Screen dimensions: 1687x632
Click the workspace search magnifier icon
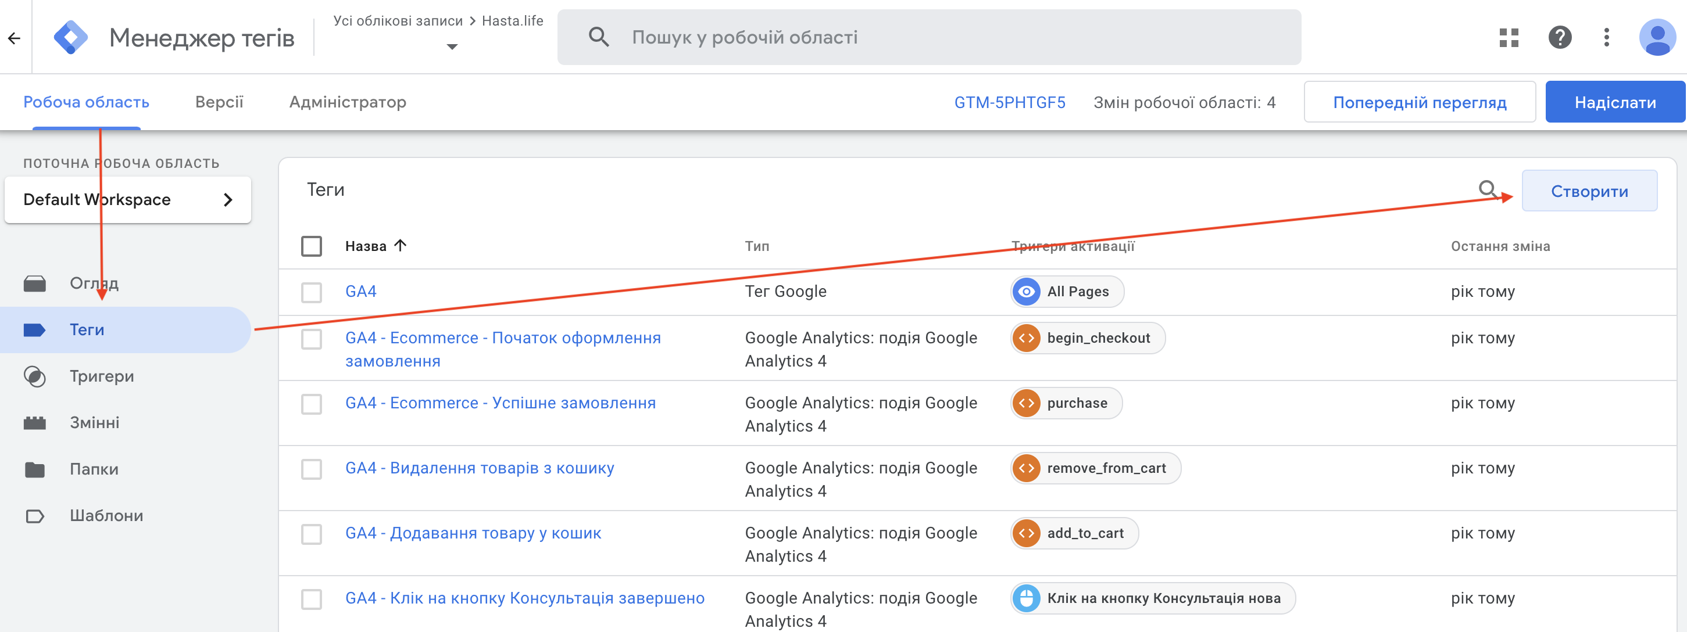click(x=599, y=37)
